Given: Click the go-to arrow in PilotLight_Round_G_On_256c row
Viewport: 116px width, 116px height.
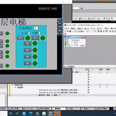Looking at the screenshot, I should coord(88,90).
